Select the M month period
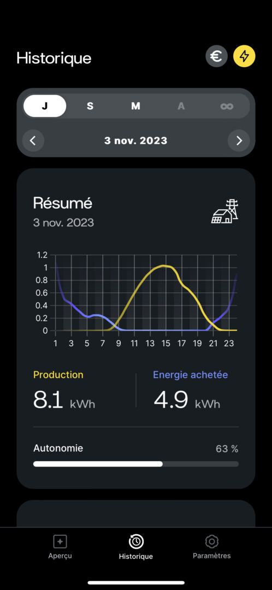Viewport: 272px width, 590px height. [x=135, y=106]
